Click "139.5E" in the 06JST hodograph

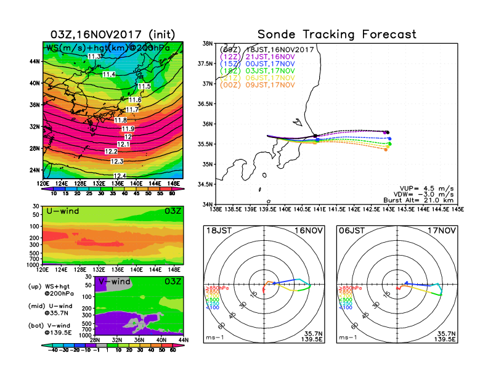pyautogui.click(x=445, y=339)
